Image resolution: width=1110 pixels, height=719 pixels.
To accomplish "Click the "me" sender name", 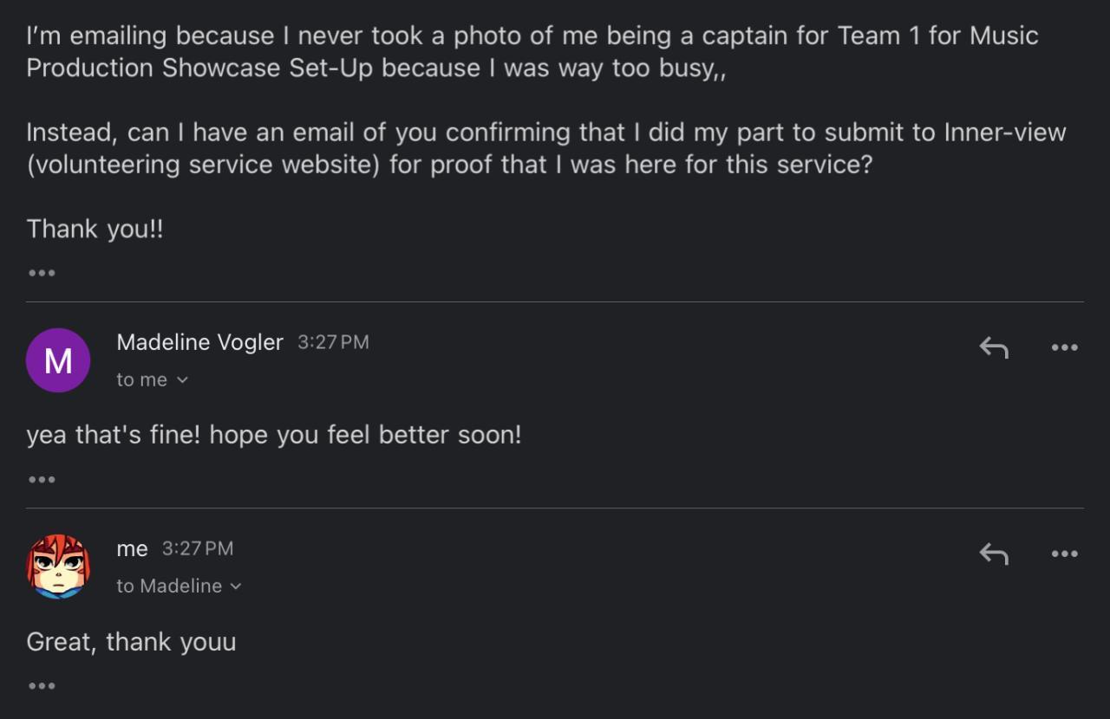I will point(132,549).
